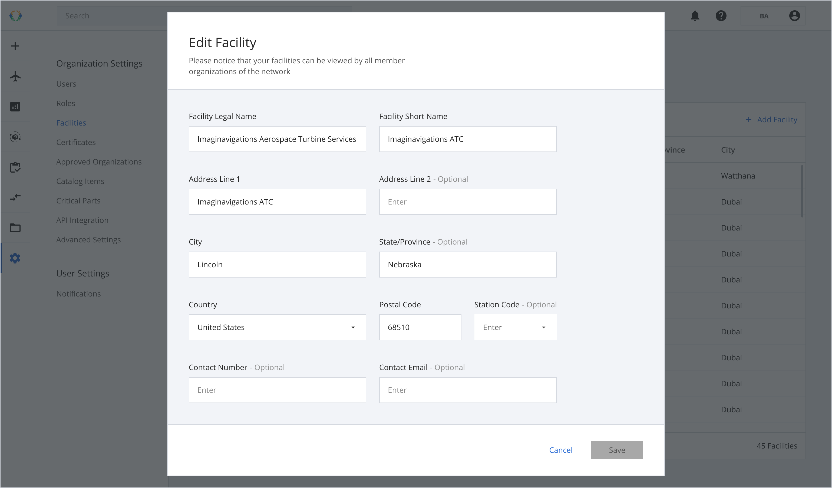
Task: Click the Add Facility link
Action: coord(777,120)
